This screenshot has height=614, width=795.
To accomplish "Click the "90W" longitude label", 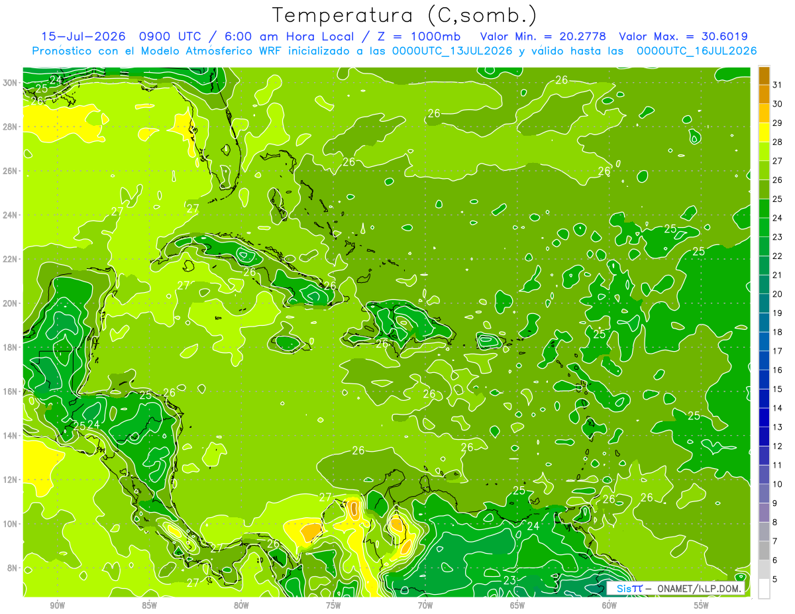I will [57, 605].
